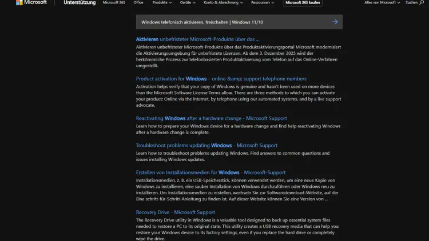Expand the Geräte dropdown menu
429x241 pixels.
[x=188, y=2]
